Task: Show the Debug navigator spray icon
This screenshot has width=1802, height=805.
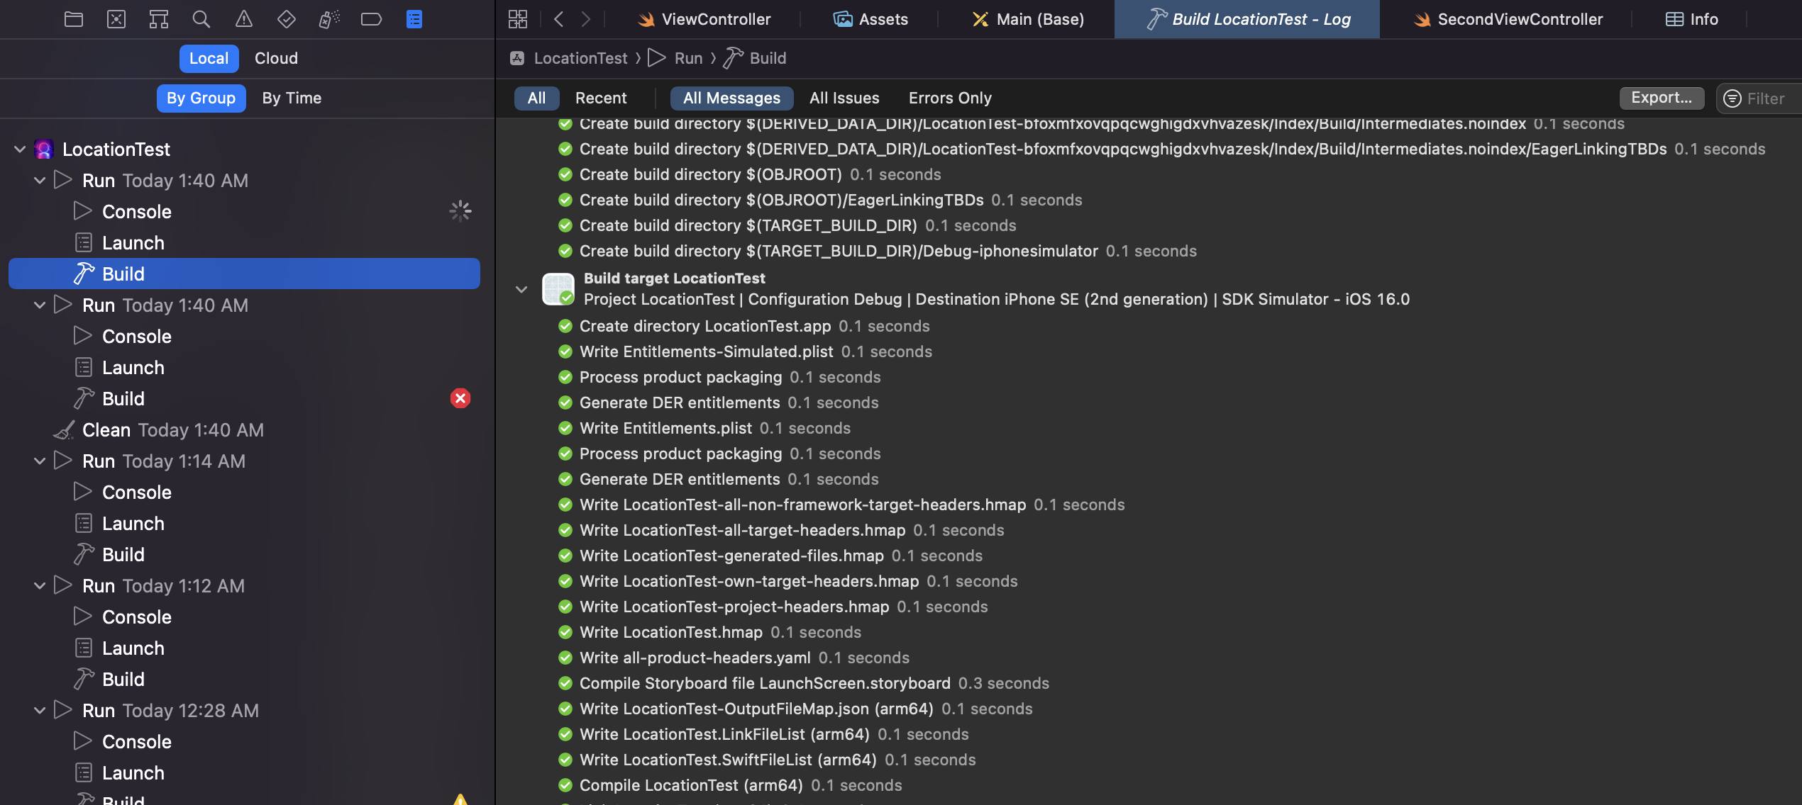Action: pyautogui.click(x=328, y=19)
